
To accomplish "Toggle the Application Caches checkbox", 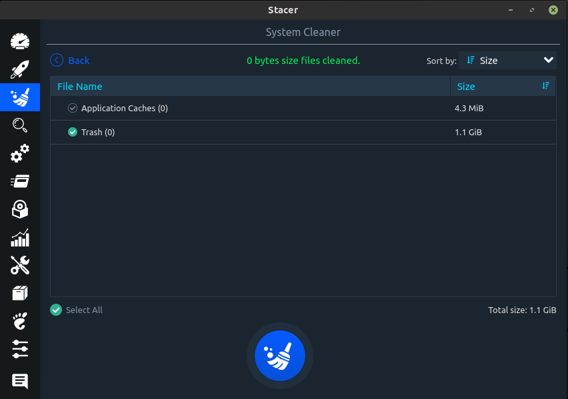I will [x=73, y=108].
